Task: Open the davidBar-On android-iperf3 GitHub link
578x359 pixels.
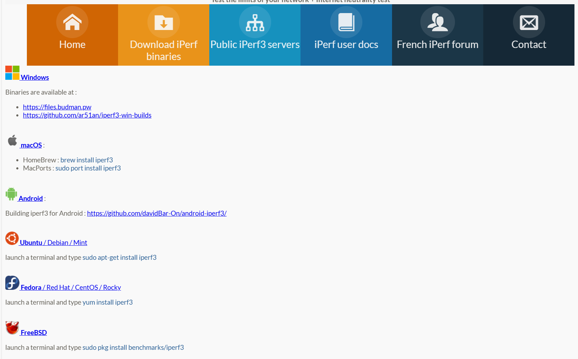Action: (157, 213)
